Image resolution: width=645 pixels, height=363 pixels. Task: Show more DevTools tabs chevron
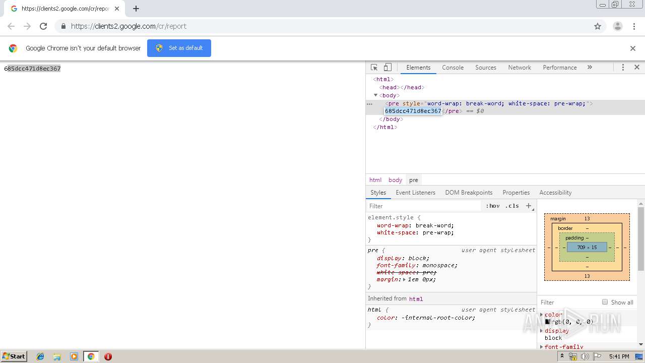tap(590, 67)
